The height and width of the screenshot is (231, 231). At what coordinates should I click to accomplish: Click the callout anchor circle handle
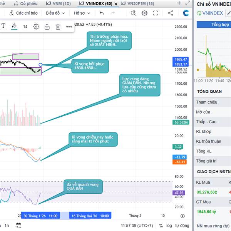[40, 65]
